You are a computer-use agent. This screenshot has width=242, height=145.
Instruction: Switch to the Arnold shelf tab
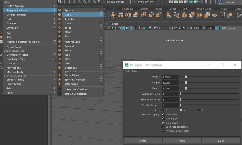tap(159, 9)
